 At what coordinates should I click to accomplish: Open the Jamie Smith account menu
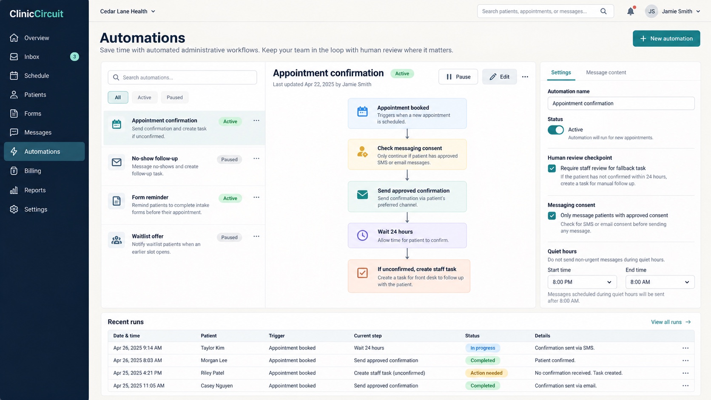[x=673, y=11]
